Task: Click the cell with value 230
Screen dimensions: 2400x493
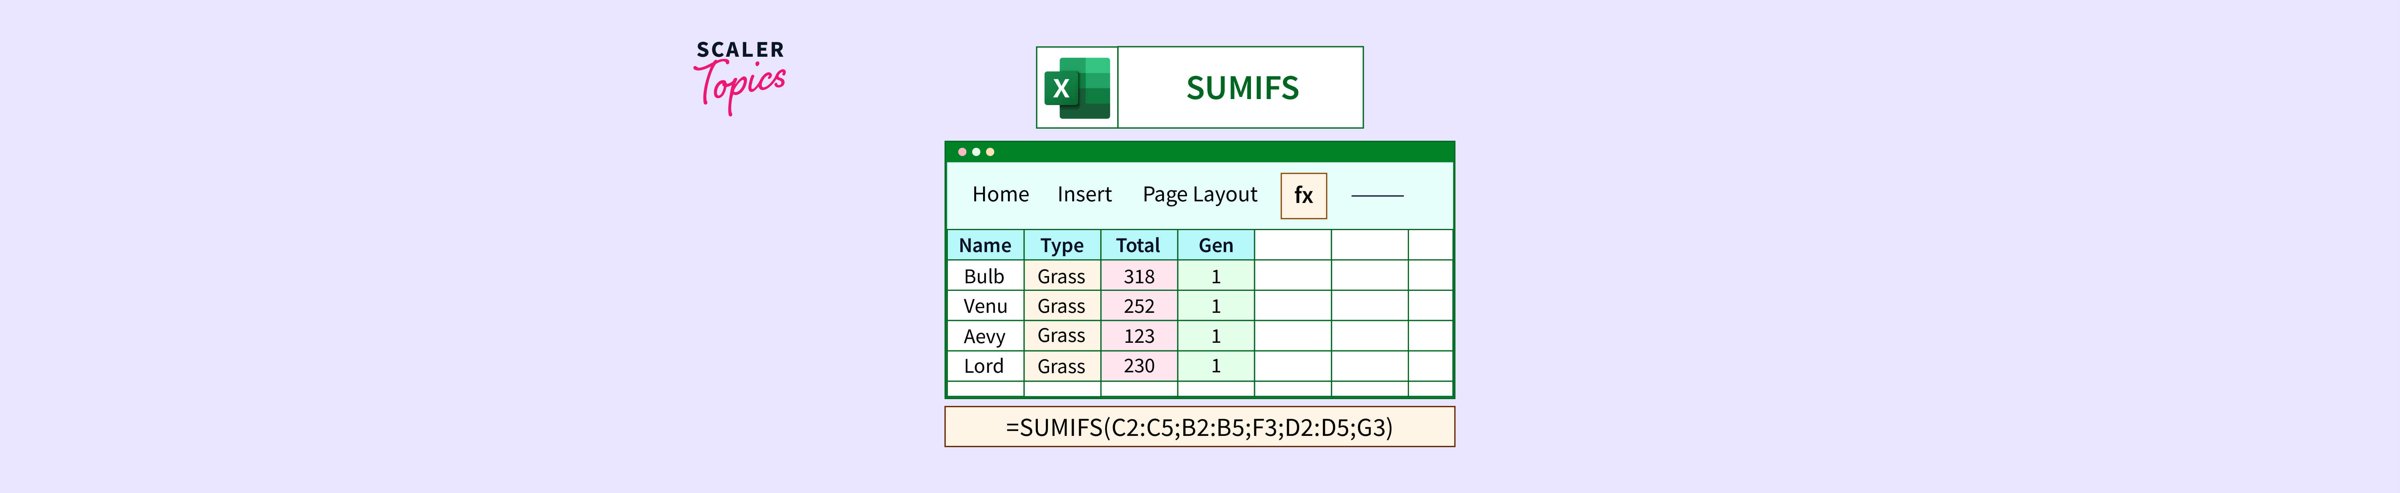Action: point(1139,366)
